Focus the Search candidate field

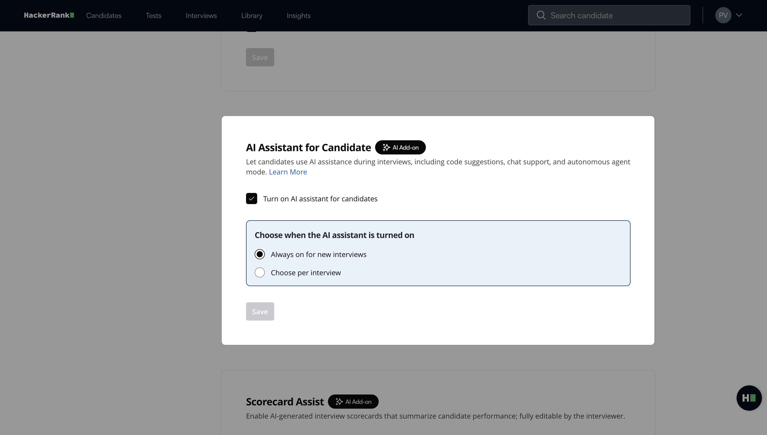point(617,15)
